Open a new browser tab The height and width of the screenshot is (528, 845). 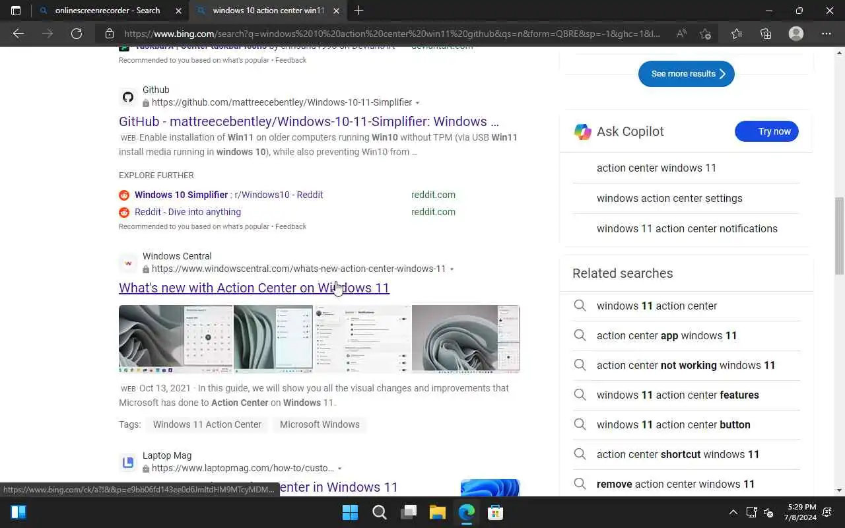(358, 11)
